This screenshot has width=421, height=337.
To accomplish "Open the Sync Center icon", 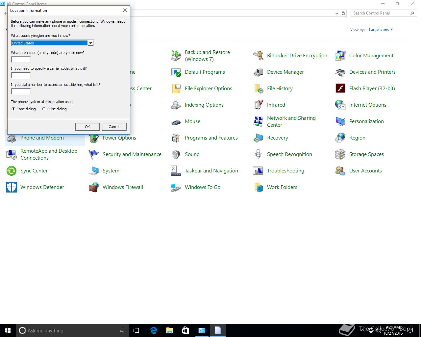I will 12,171.
